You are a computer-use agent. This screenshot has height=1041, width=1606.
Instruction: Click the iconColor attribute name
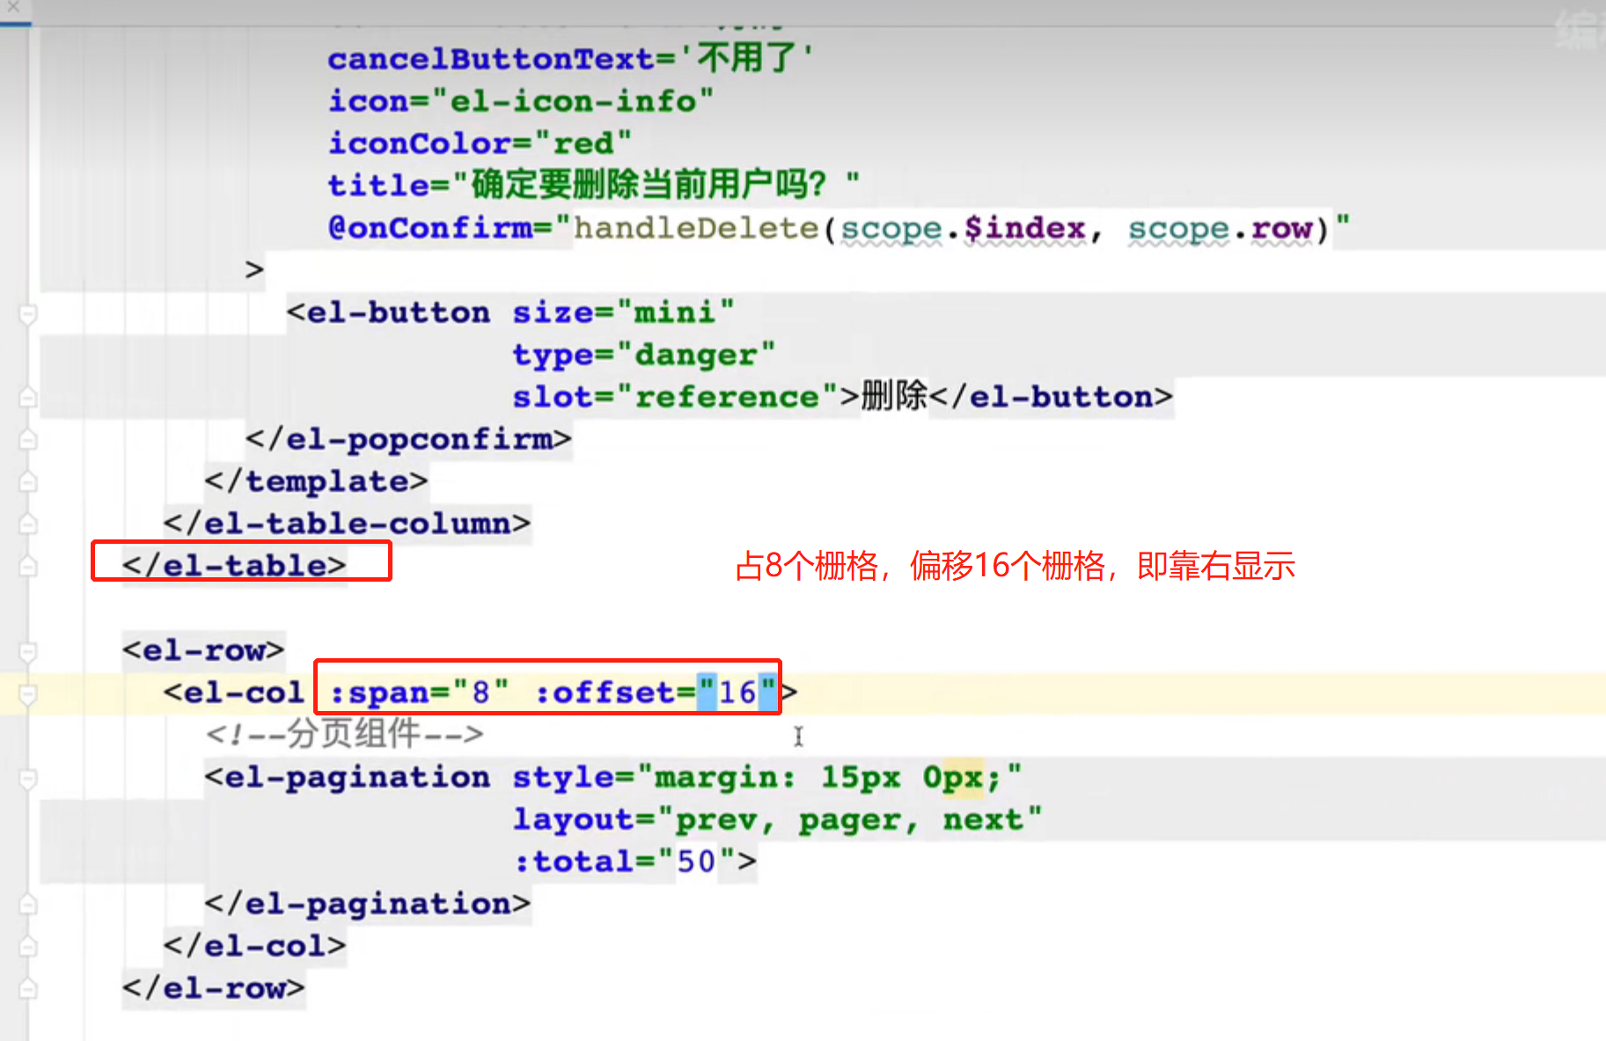[419, 143]
